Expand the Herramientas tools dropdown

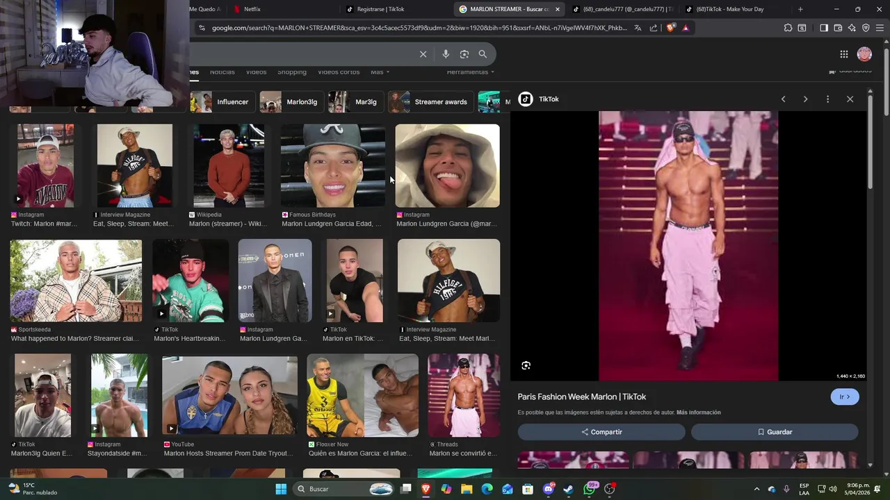471,72
